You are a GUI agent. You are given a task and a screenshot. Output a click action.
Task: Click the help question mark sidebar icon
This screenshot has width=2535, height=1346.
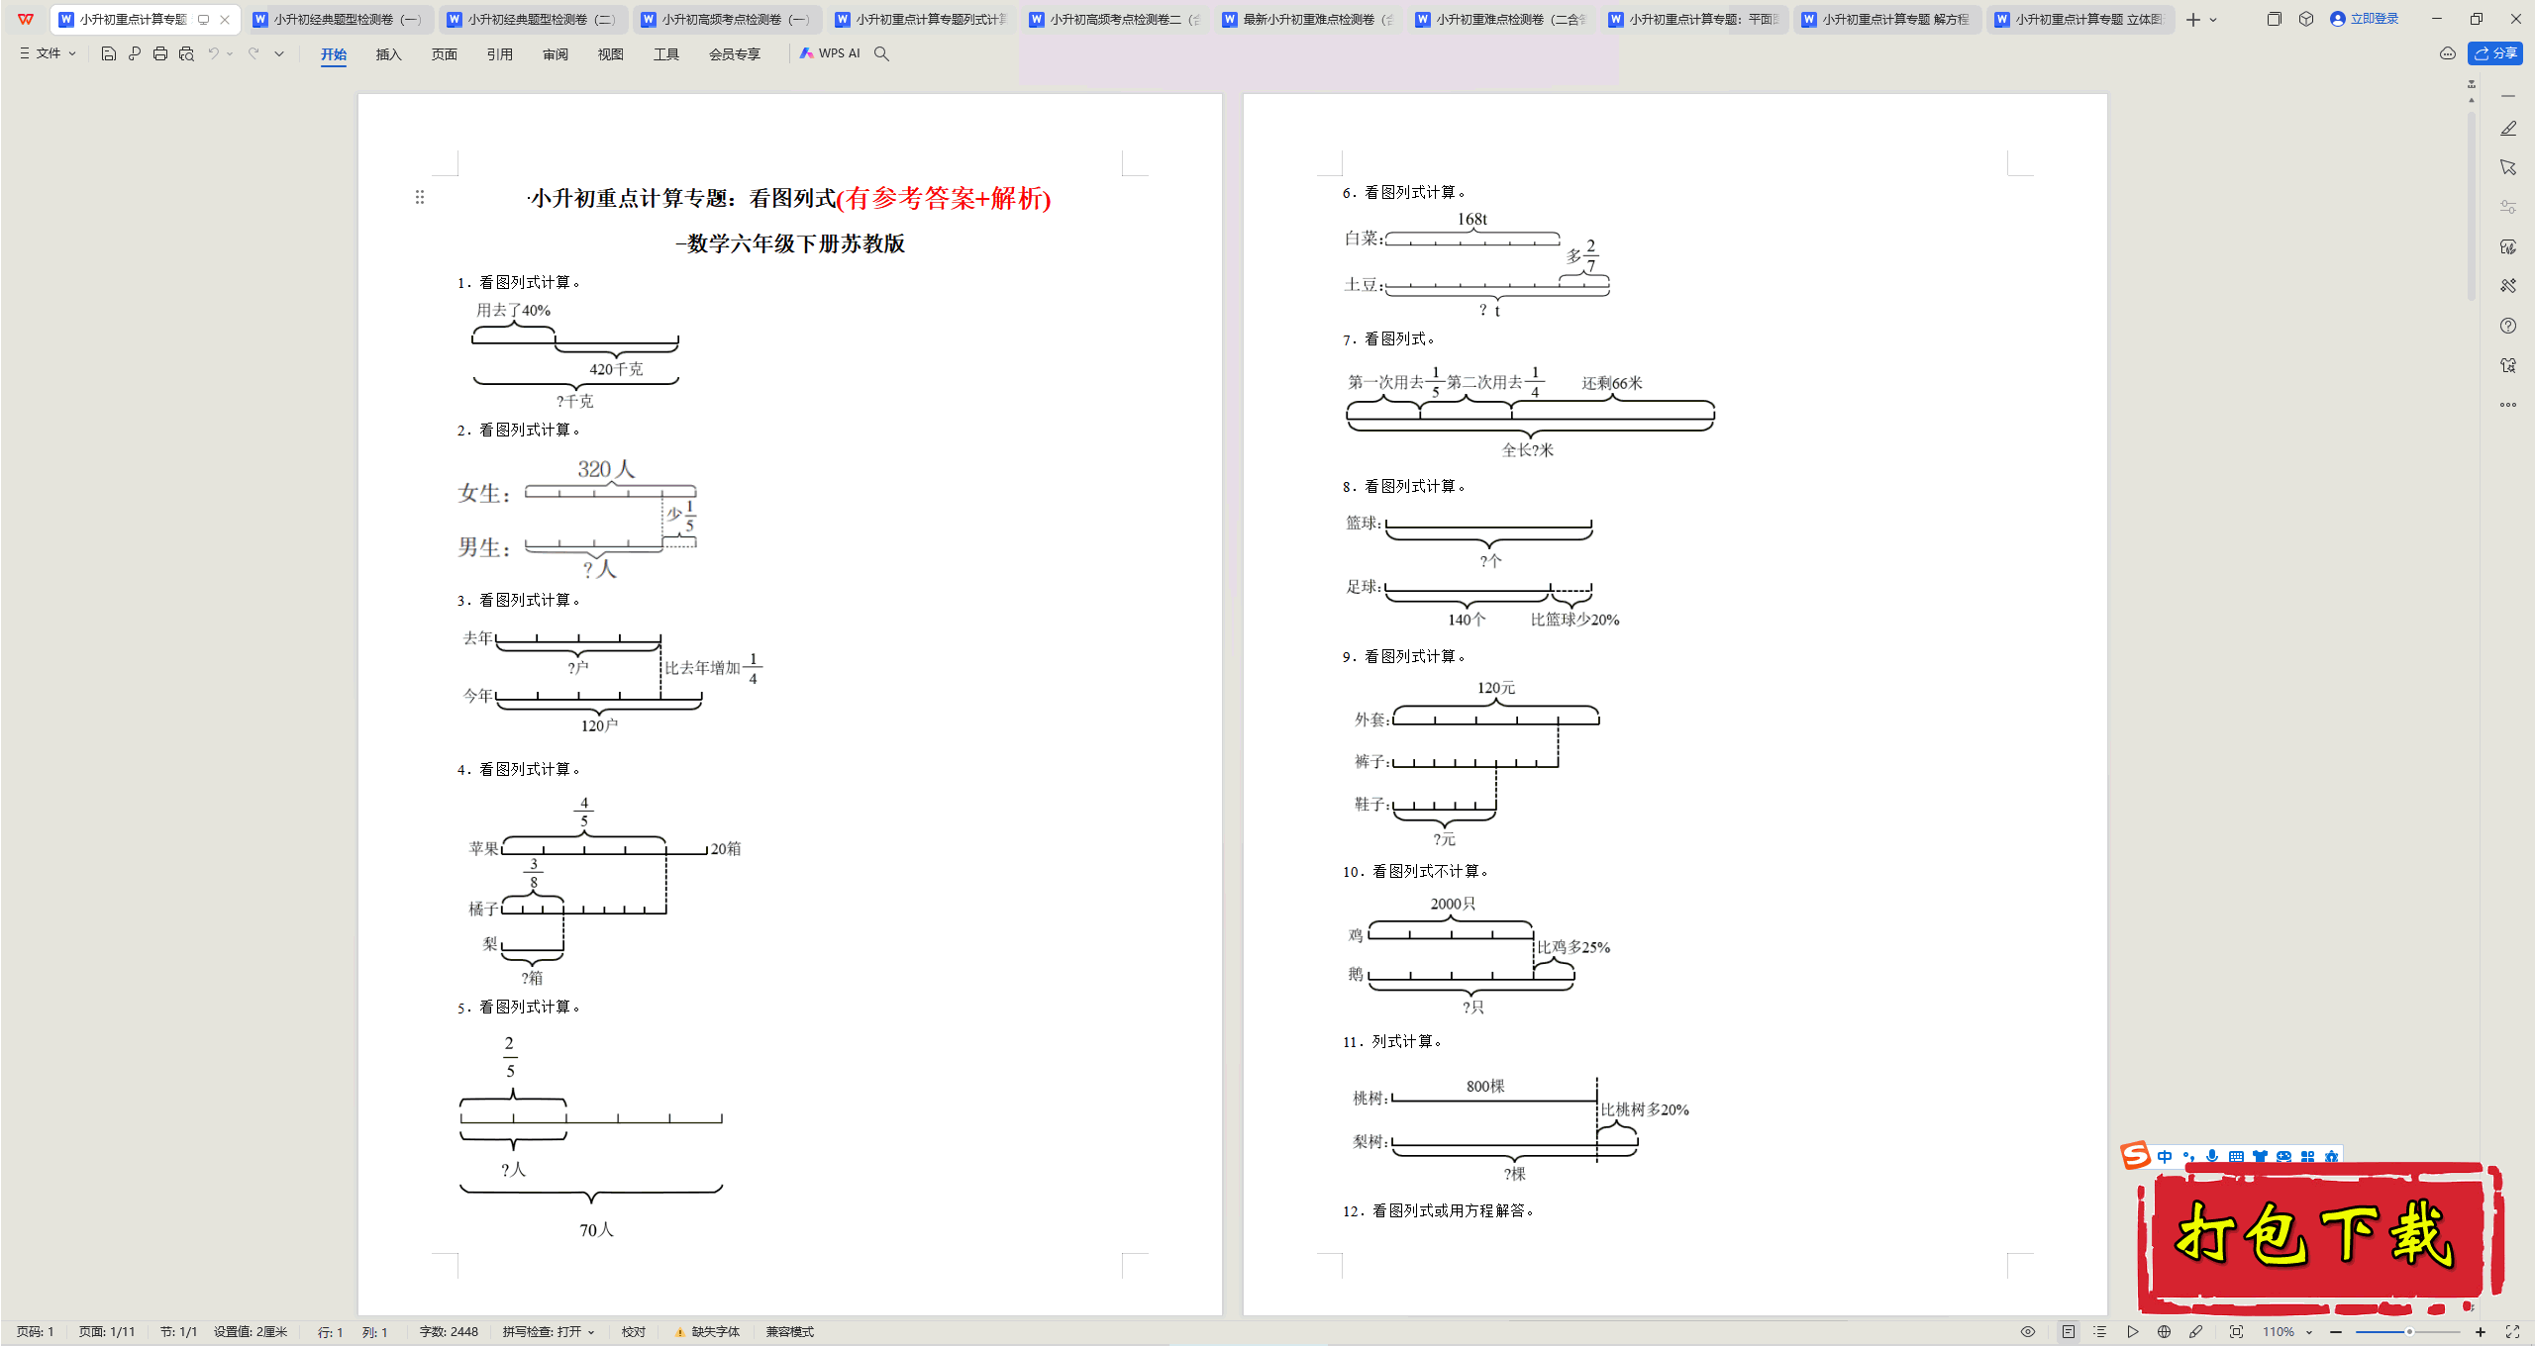2508,326
